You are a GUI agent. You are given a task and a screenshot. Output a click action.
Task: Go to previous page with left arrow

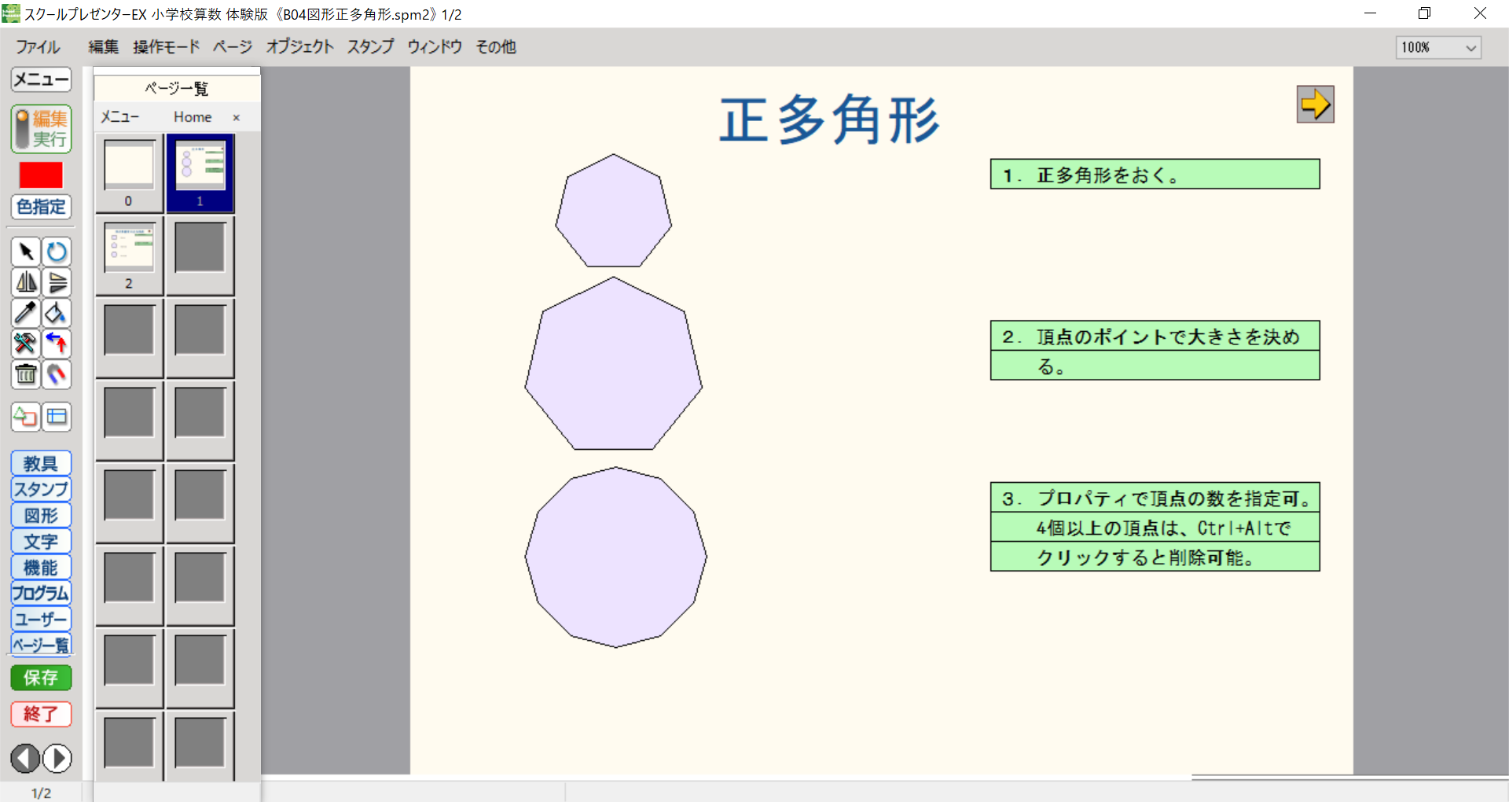pyautogui.click(x=25, y=758)
